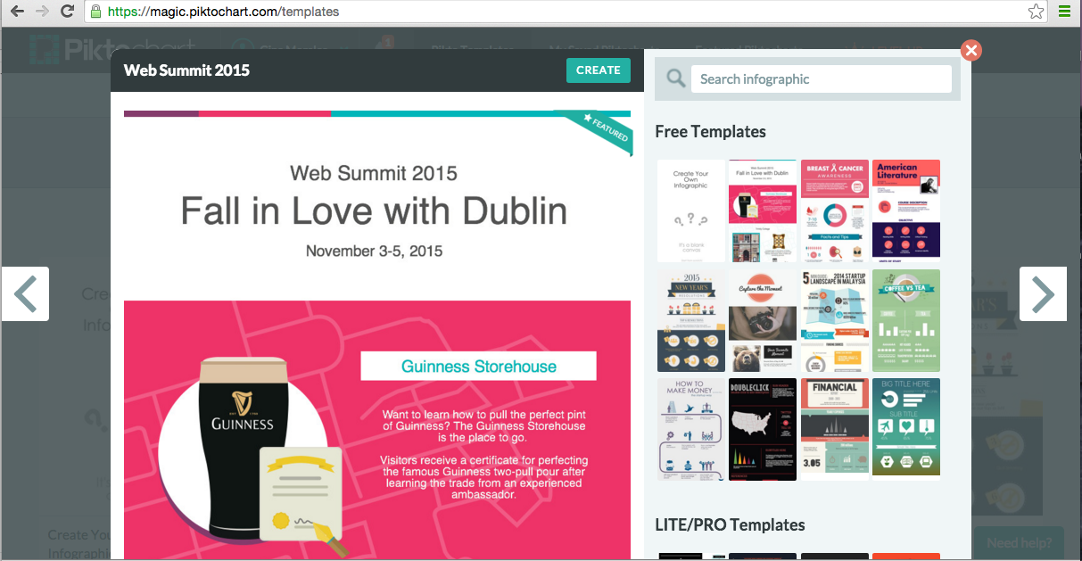
Task: Click the Web Summit 2015 modal title
Action: point(186,70)
